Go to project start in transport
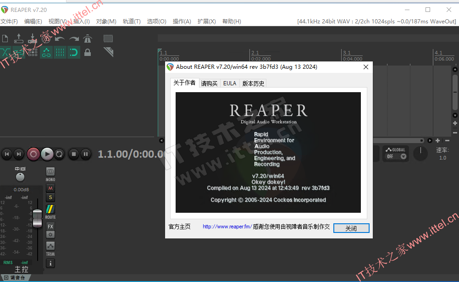 click(x=7, y=154)
